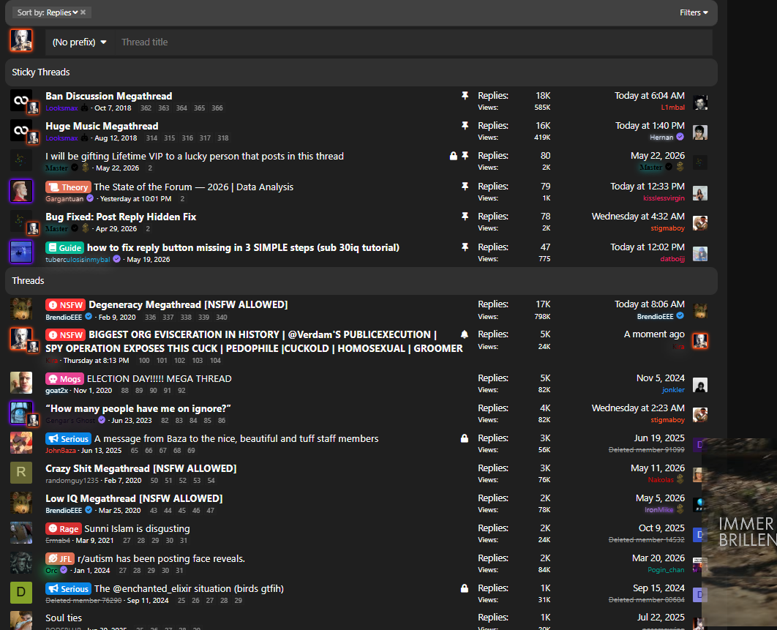Click the pin icon on Bug Fixed thread
Image resolution: width=777 pixels, height=630 pixels.
coord(465,217)
